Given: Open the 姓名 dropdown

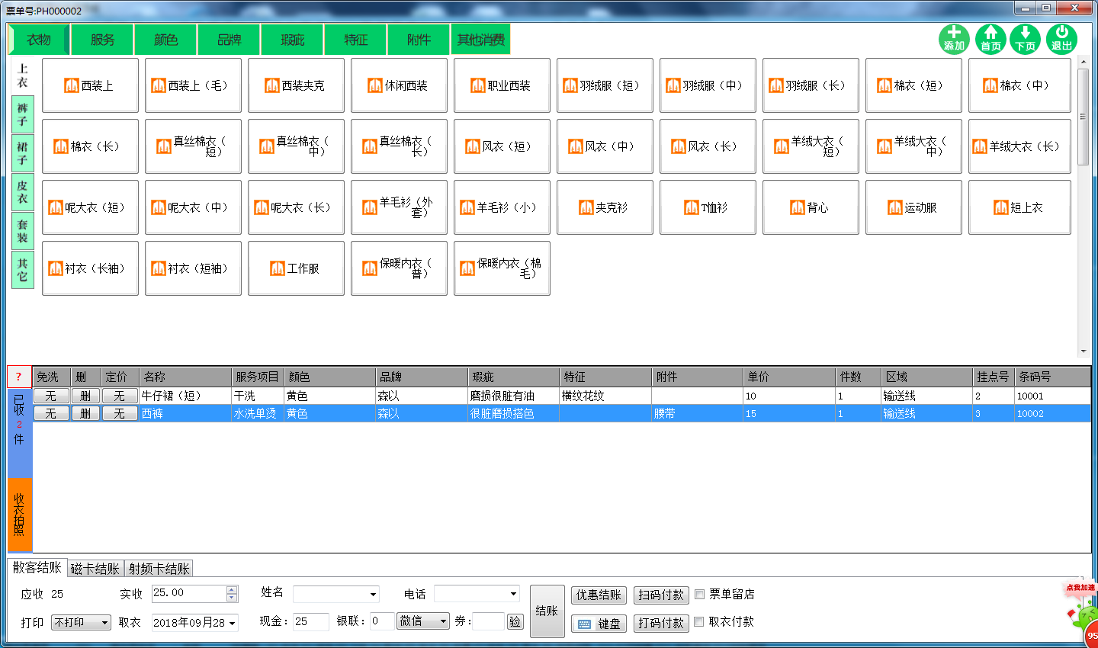Looking at the screenshot, I should [x=373, y=595].
